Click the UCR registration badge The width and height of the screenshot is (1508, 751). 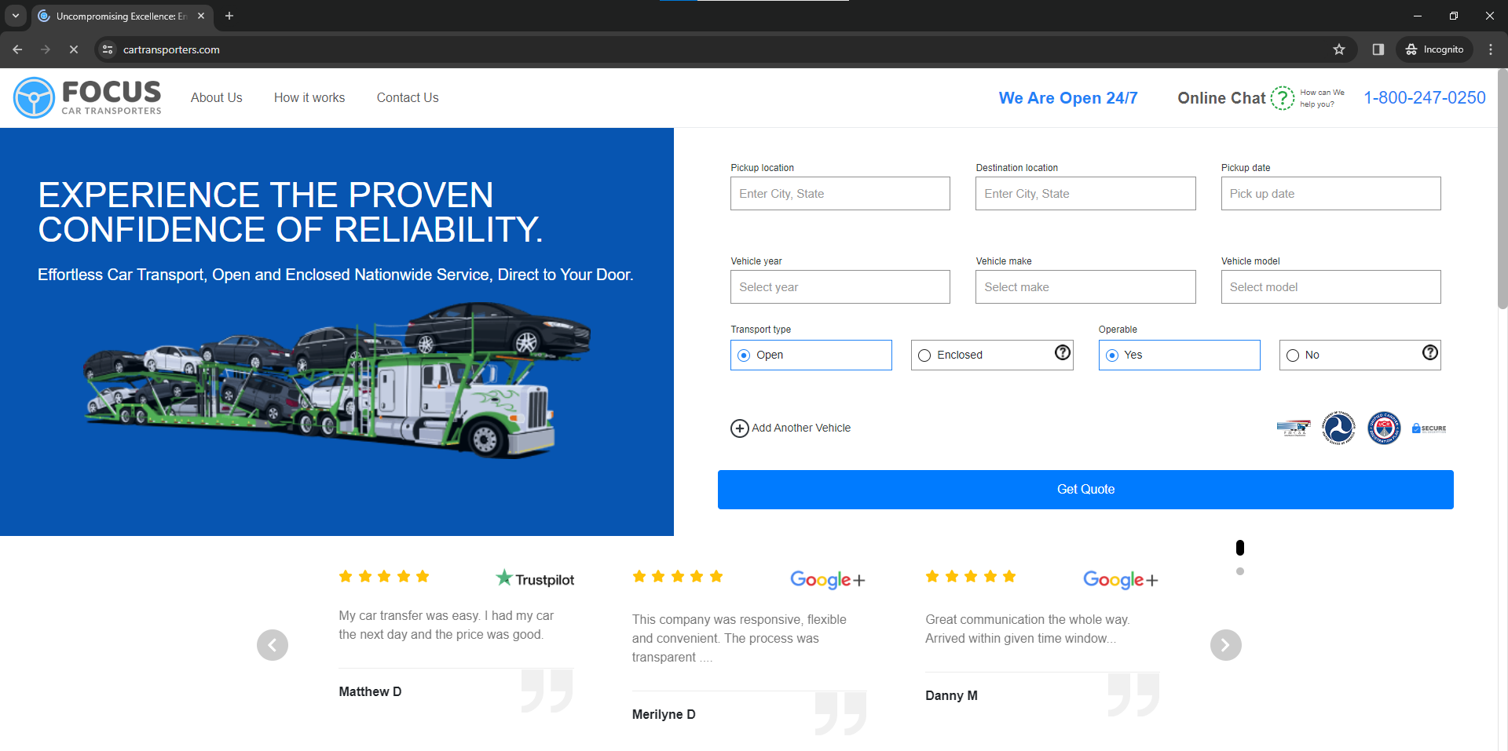point(1383,428)
